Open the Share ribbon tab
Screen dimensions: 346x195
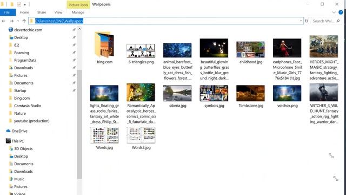[42, 12]
